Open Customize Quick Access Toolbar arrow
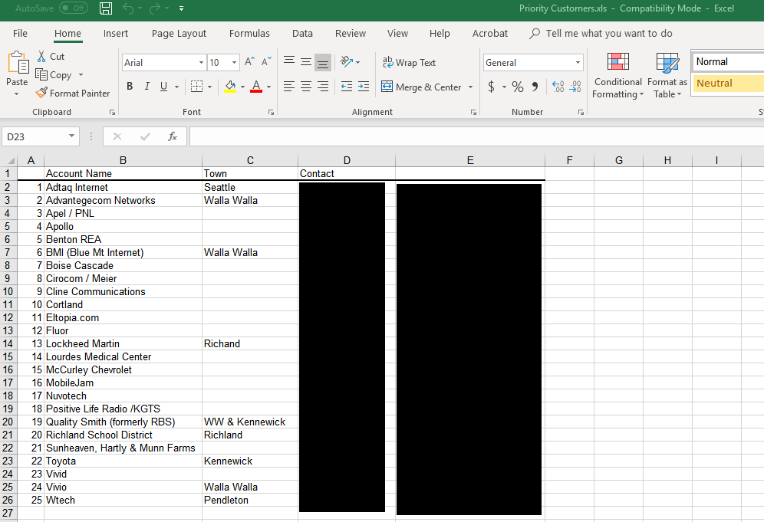The height and width of the screenshot is (522, 764). click(181, 8)
